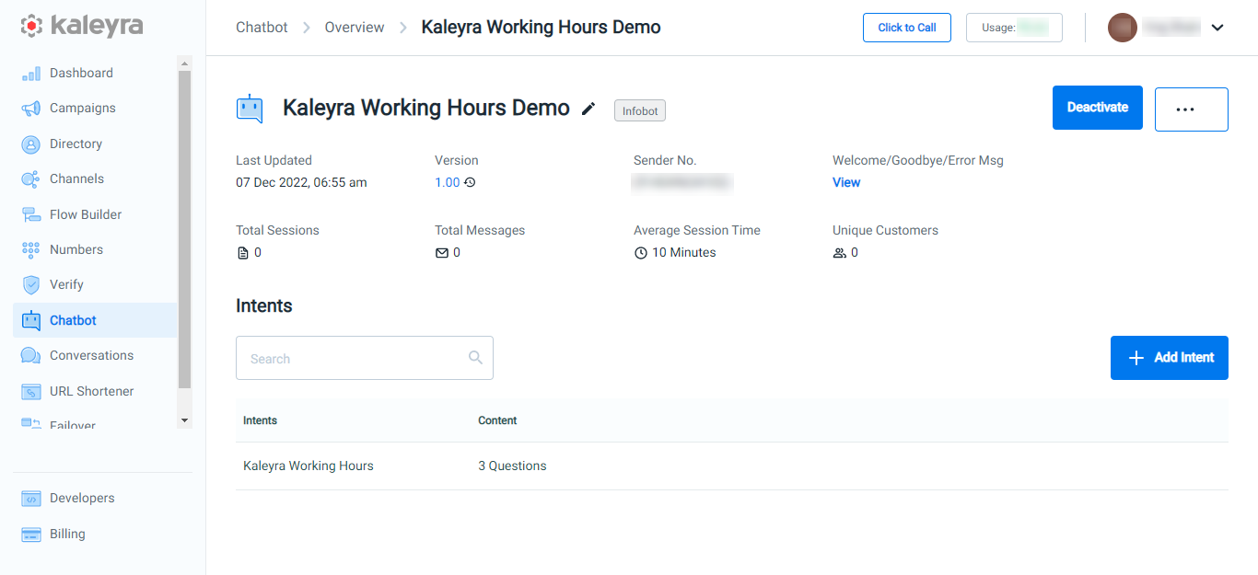Click Unique Customers people icon
1258x575 pixels.
pos(840,253)
